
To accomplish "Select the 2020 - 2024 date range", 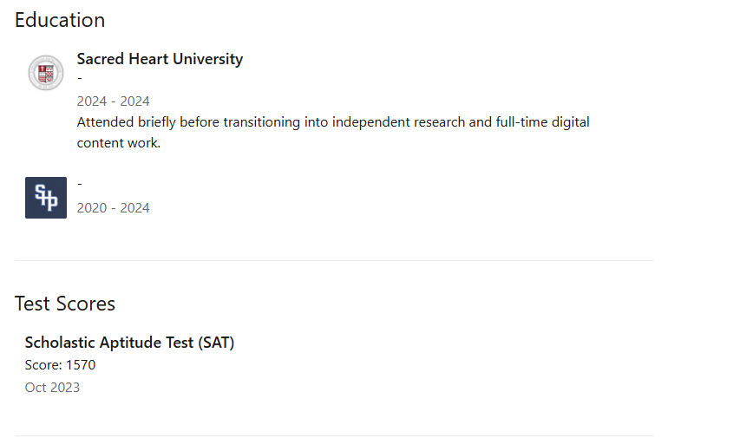I will [114, 207].
